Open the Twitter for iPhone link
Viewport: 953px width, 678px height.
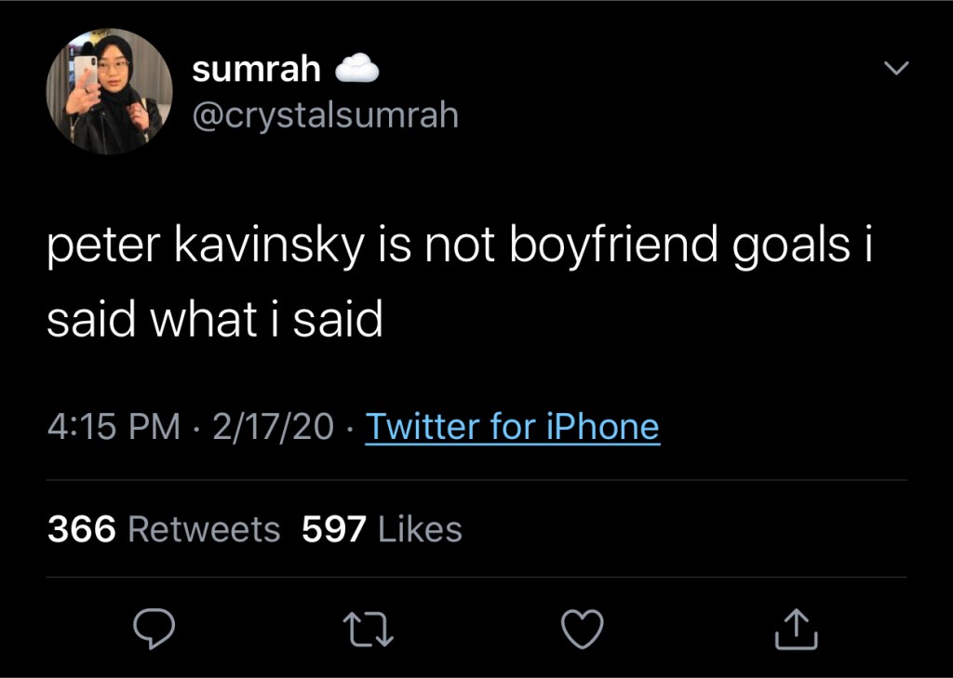click(x=513, y=427)
